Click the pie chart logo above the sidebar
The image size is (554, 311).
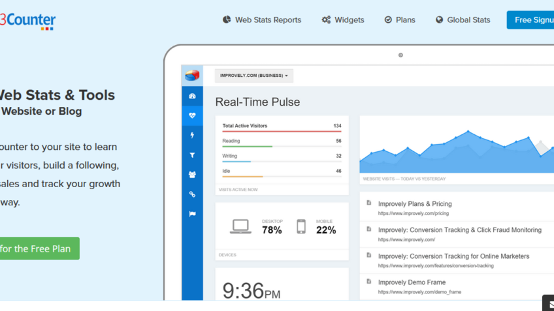point(192,76)
